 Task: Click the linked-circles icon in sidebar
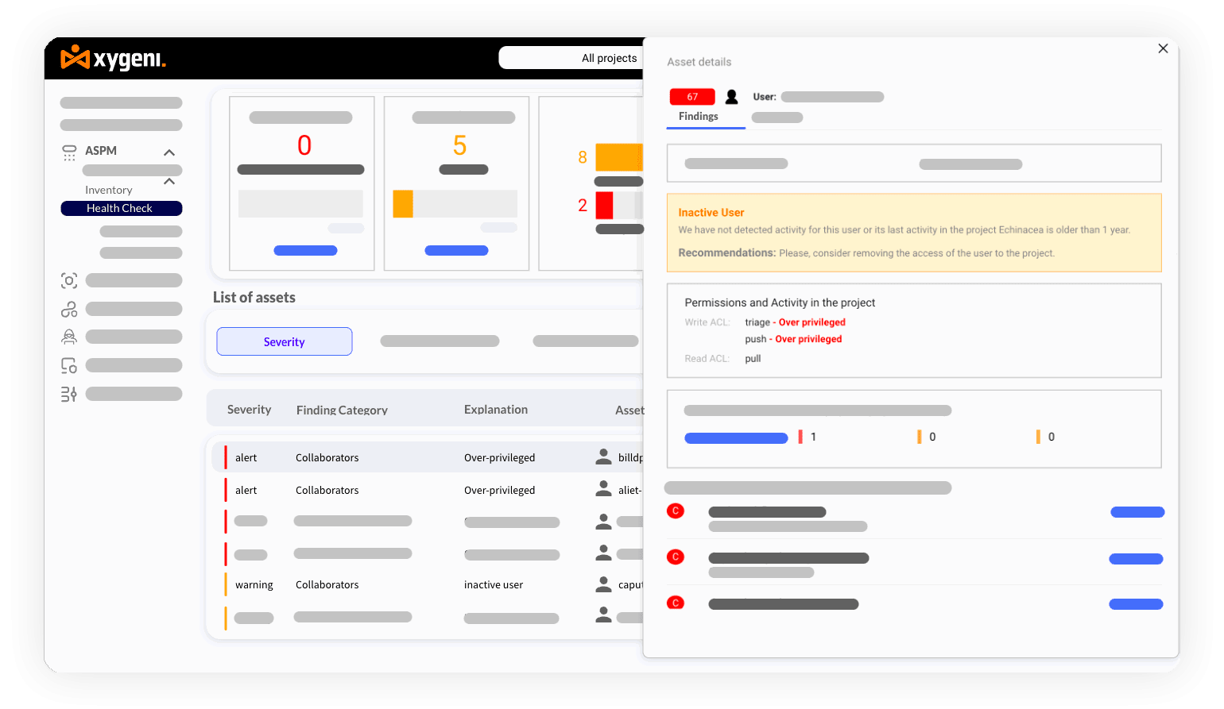[69, 309]
